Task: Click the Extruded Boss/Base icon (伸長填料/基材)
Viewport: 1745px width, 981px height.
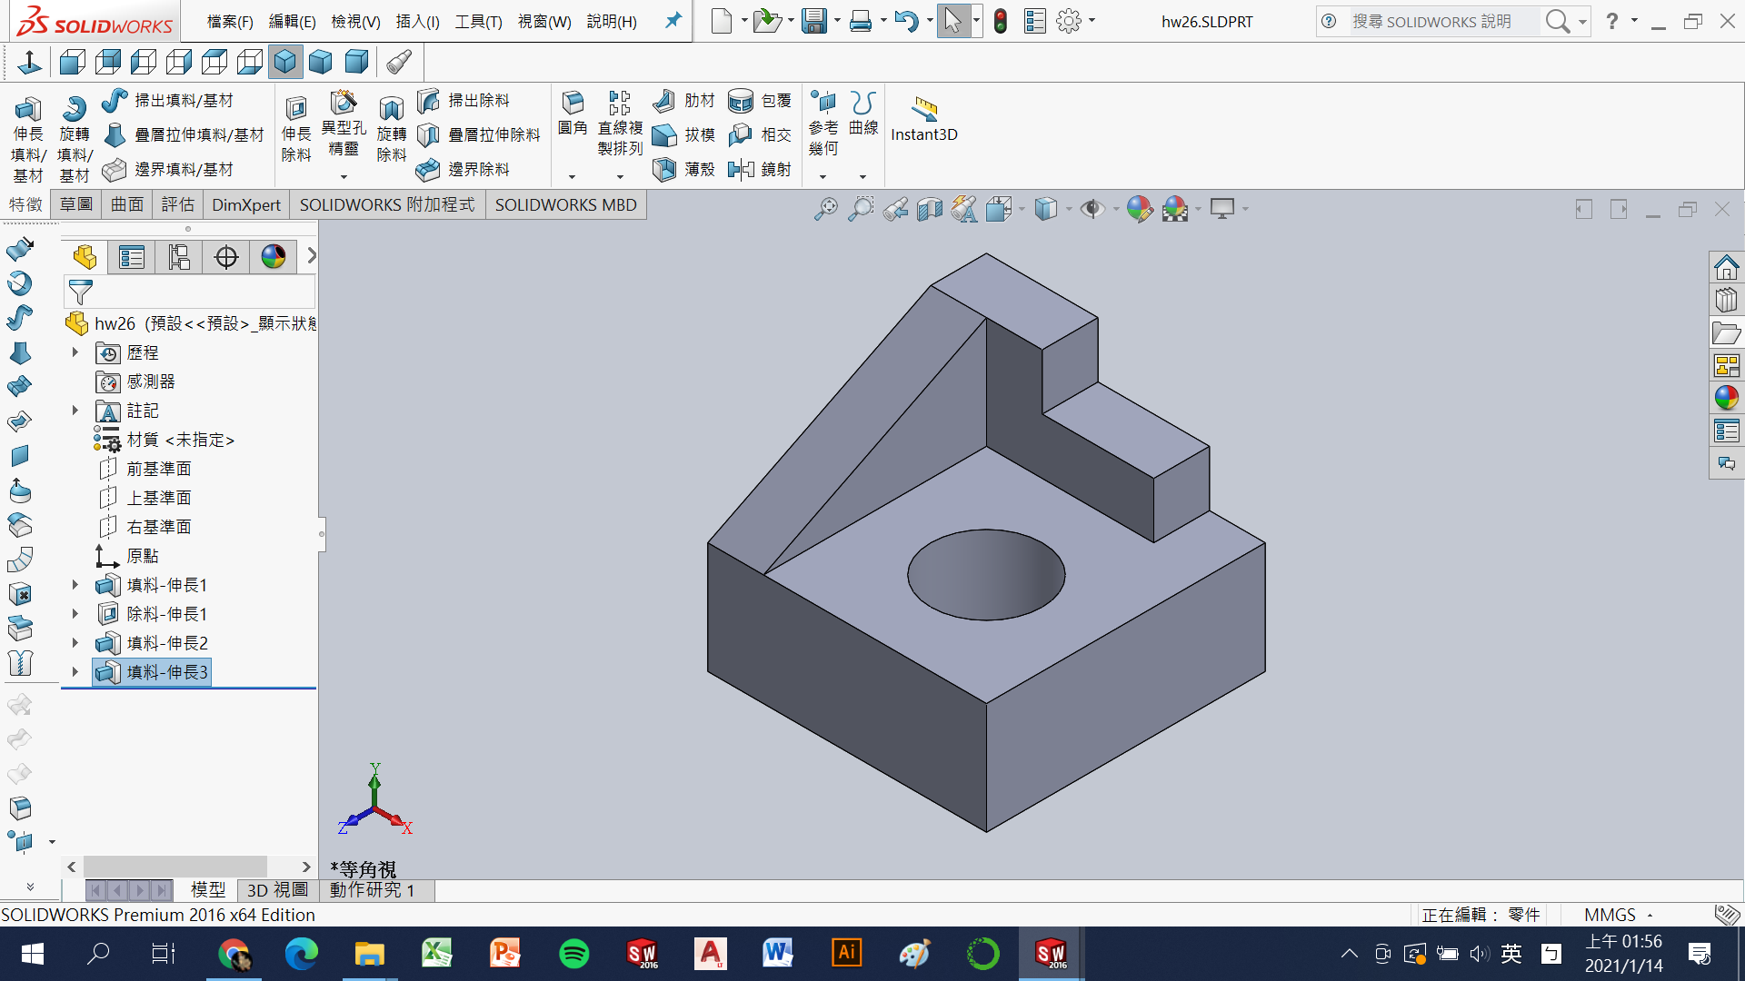Action: [x=27, y=111]
